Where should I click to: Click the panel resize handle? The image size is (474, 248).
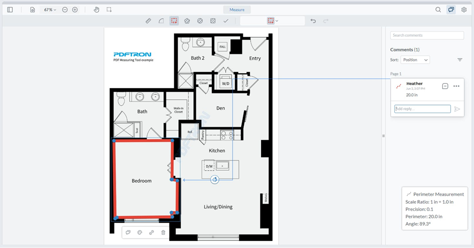pos(383,136)
